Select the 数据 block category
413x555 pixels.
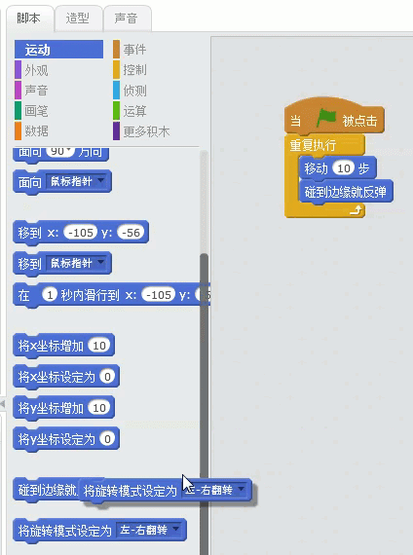point(36,131)
